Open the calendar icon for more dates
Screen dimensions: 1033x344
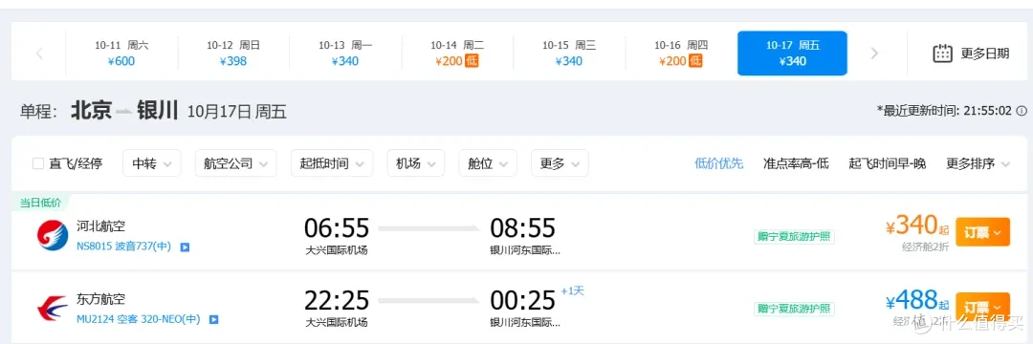943,54
